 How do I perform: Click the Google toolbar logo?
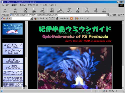[5, 18]
